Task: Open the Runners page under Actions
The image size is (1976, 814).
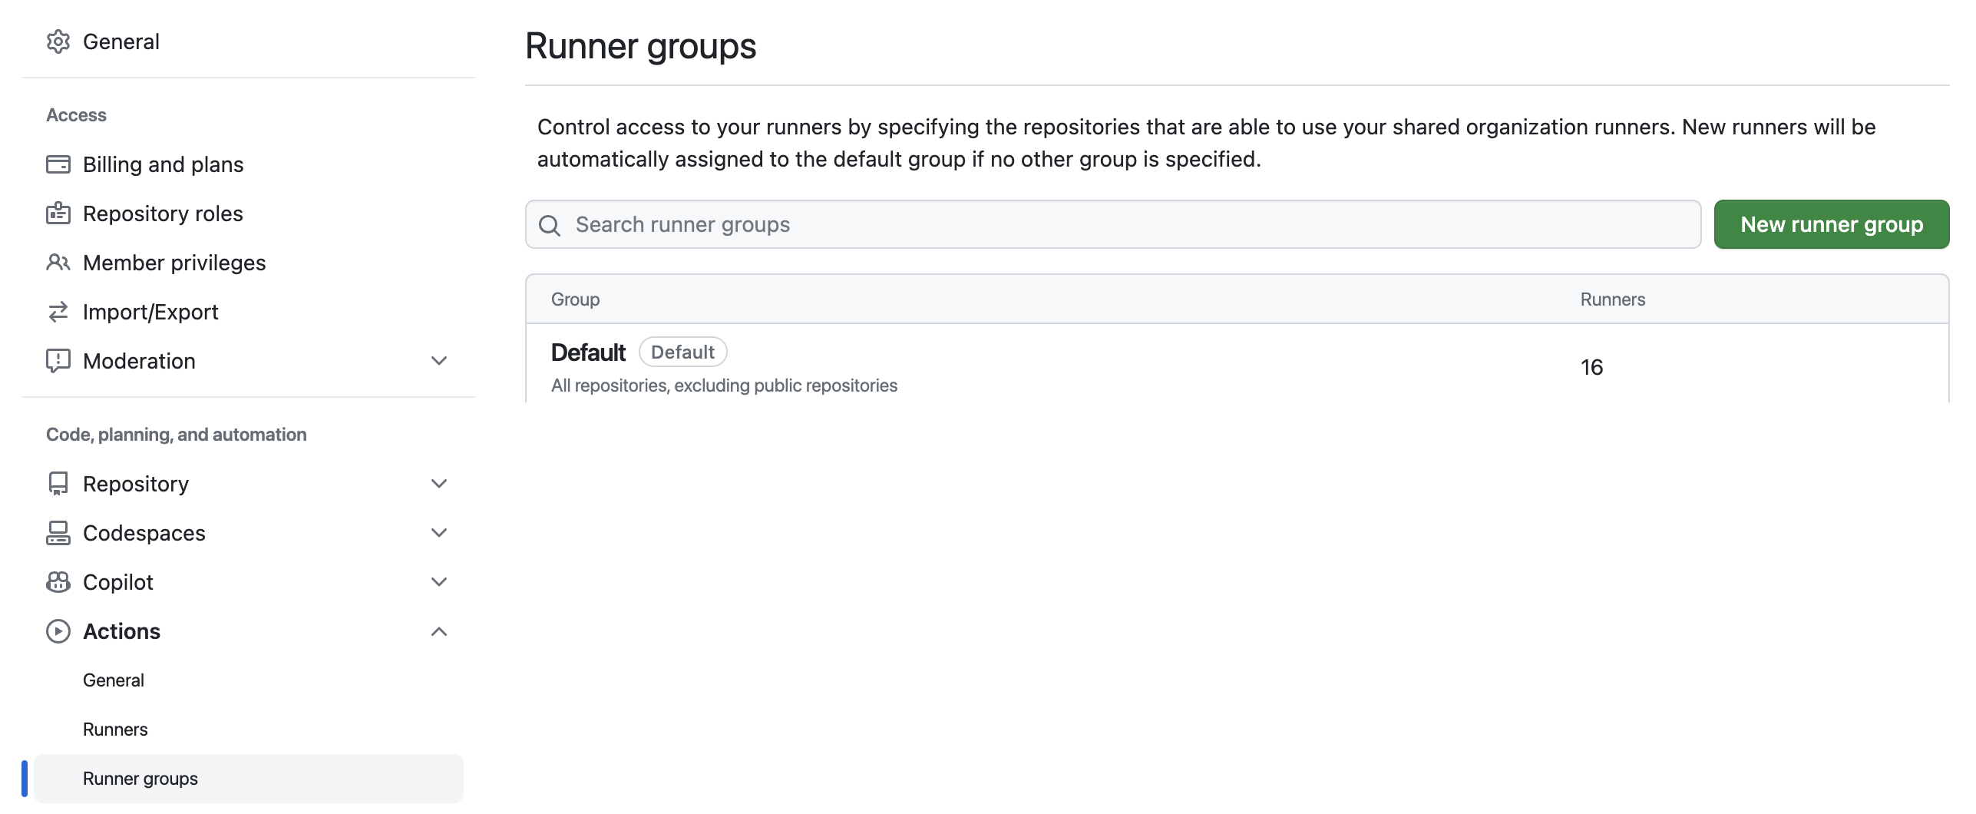Action: tap(115, 729)
